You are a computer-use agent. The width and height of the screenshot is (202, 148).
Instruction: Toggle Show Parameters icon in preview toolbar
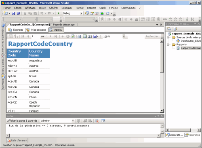point(16,36)
